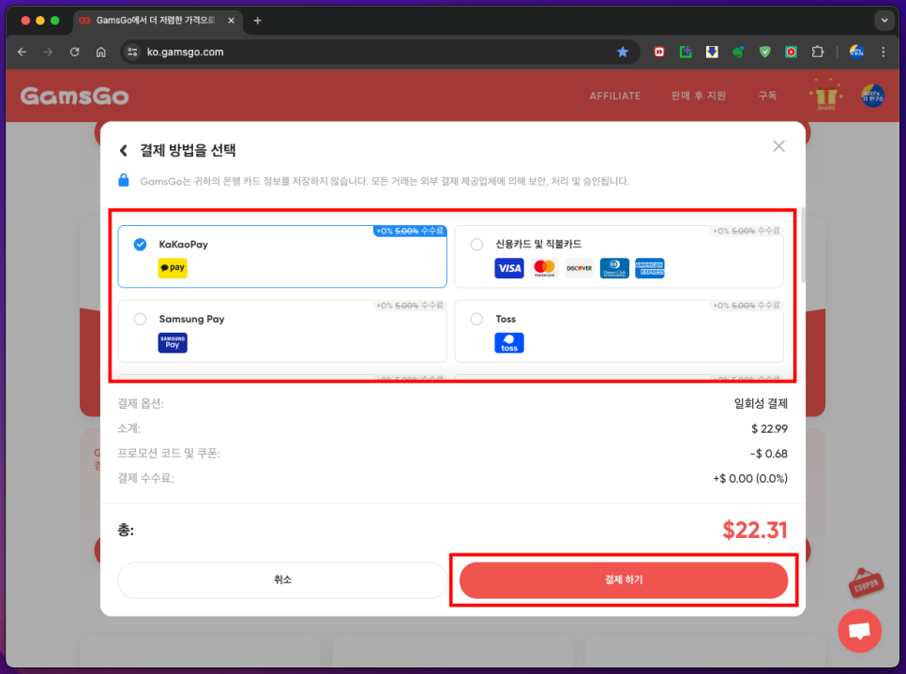Select the GamsGo browser tab
Viewport: 906px width, 674px height.
(156, 21)
